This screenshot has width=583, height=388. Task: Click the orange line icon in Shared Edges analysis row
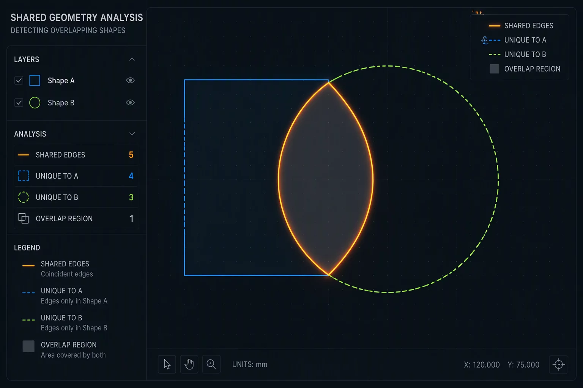tap(24, 155)
